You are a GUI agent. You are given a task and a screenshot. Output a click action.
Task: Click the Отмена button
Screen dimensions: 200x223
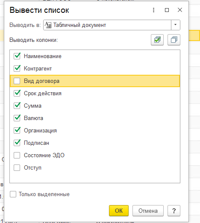(x=148, y=211)
